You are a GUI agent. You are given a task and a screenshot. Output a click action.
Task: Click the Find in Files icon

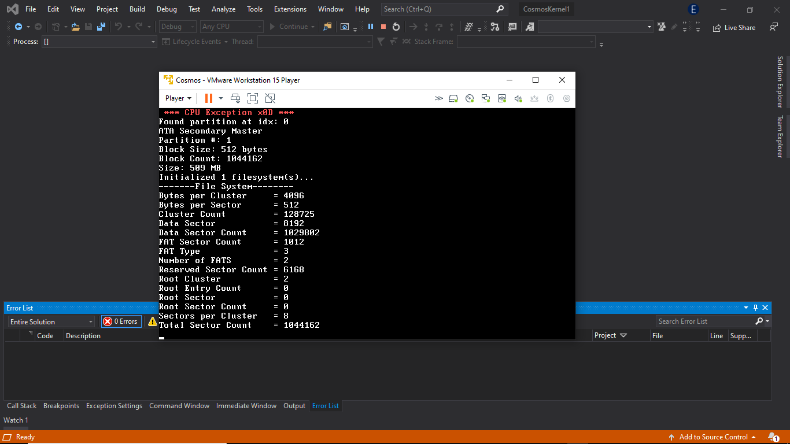[328, 27]
